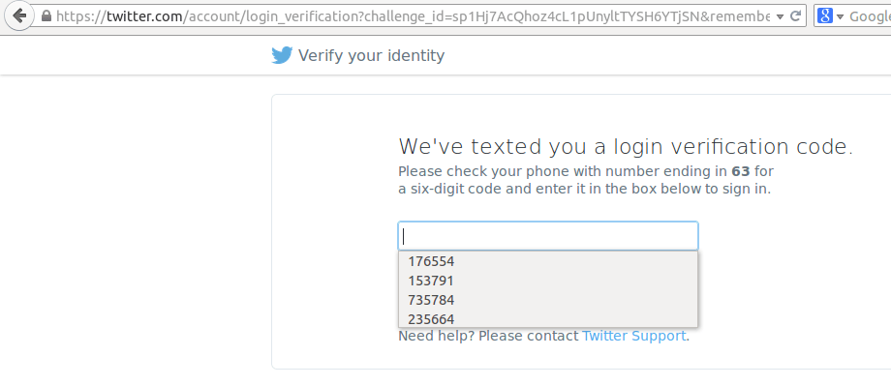Image resolution: width=891 pixels, height=386 pixels.
Task: Focus the six-digit verification code box
Action: pyautogui.click(x=548, y=236)
